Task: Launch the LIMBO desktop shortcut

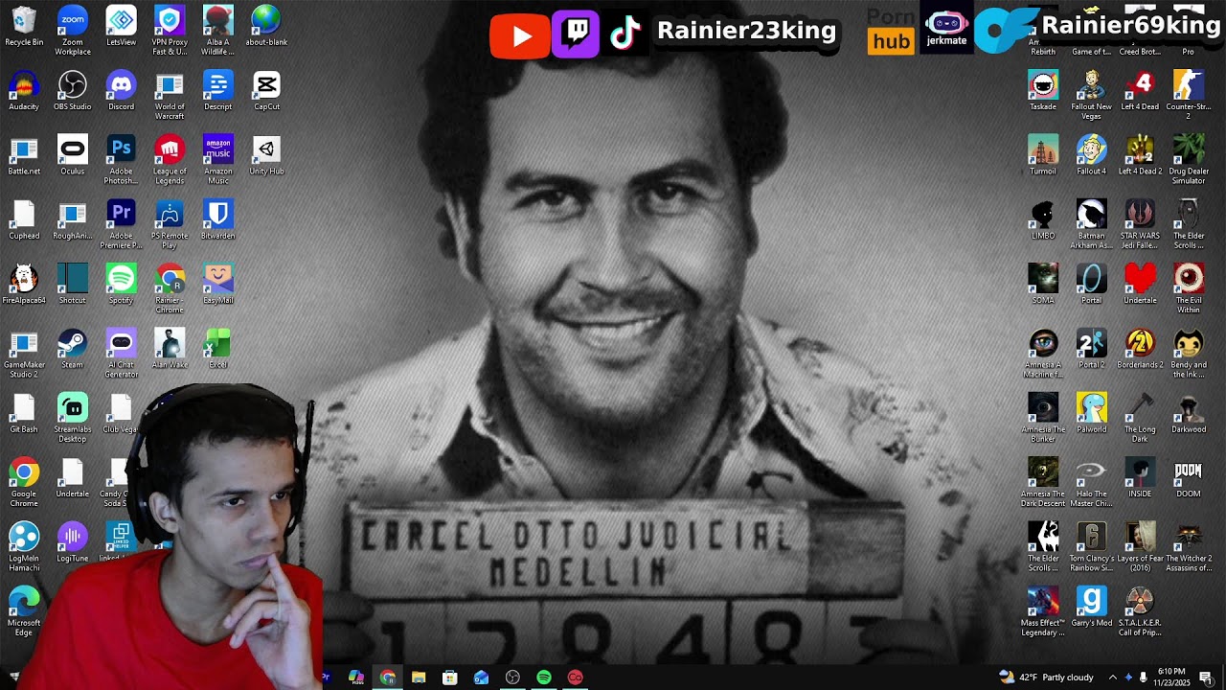Action: coord(1043,219)
